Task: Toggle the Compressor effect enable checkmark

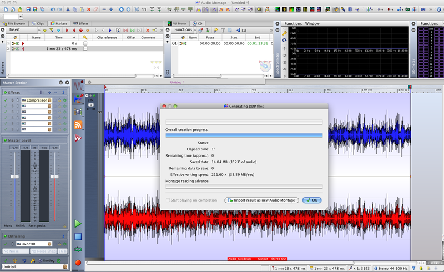Action: click(6, 100)
